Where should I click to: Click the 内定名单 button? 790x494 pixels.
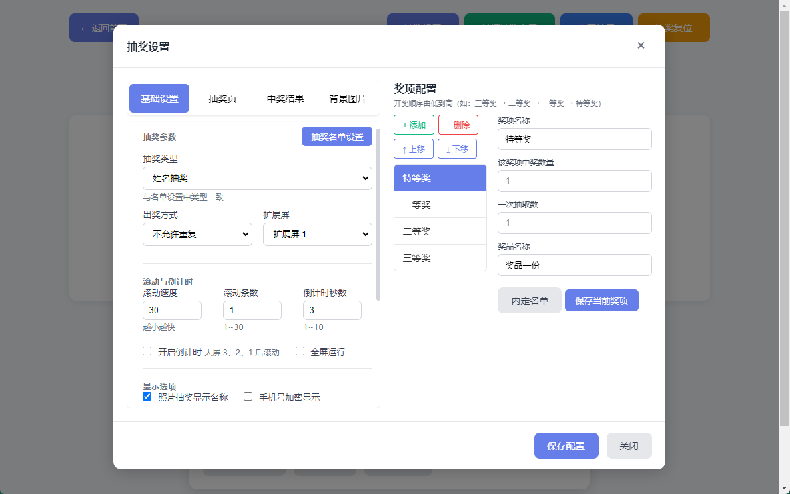pos(529,300)
